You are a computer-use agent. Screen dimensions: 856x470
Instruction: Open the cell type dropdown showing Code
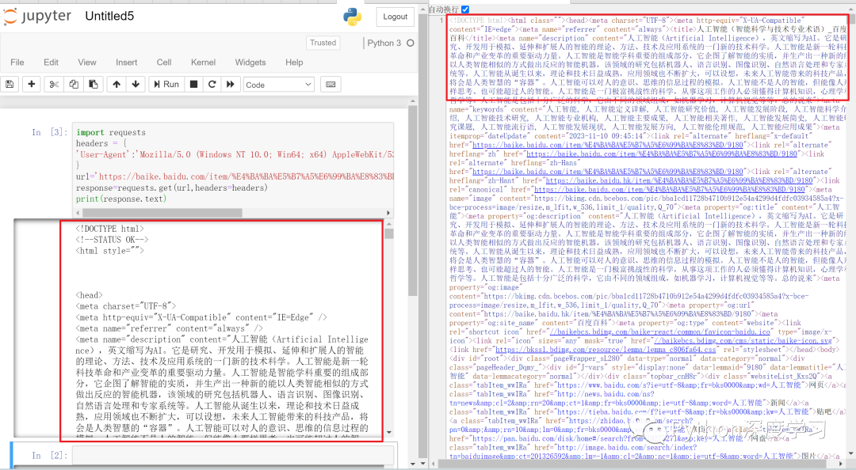click(278, 85)
